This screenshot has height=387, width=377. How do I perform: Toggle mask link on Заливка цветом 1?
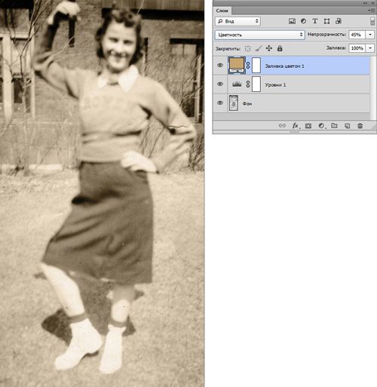(x=248, y=66)
